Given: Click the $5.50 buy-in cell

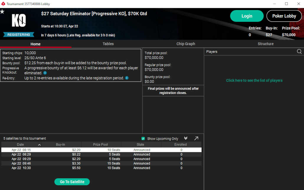Looking at the screenshot, I should click(76, 168).
